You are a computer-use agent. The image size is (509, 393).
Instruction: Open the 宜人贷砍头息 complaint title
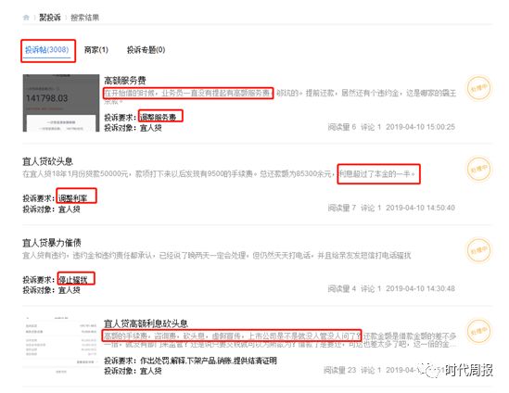(x=47, y=161)
